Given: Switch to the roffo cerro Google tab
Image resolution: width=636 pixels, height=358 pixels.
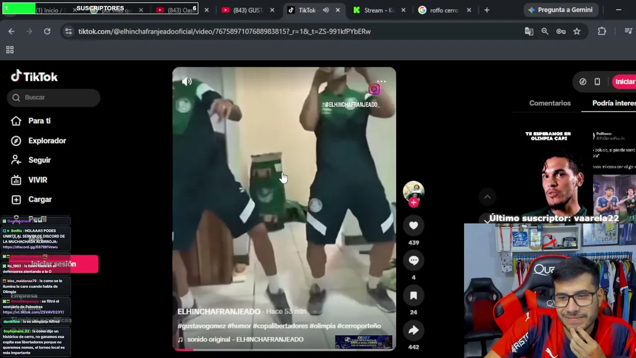Looking at the screenshot, I should 445,10.
